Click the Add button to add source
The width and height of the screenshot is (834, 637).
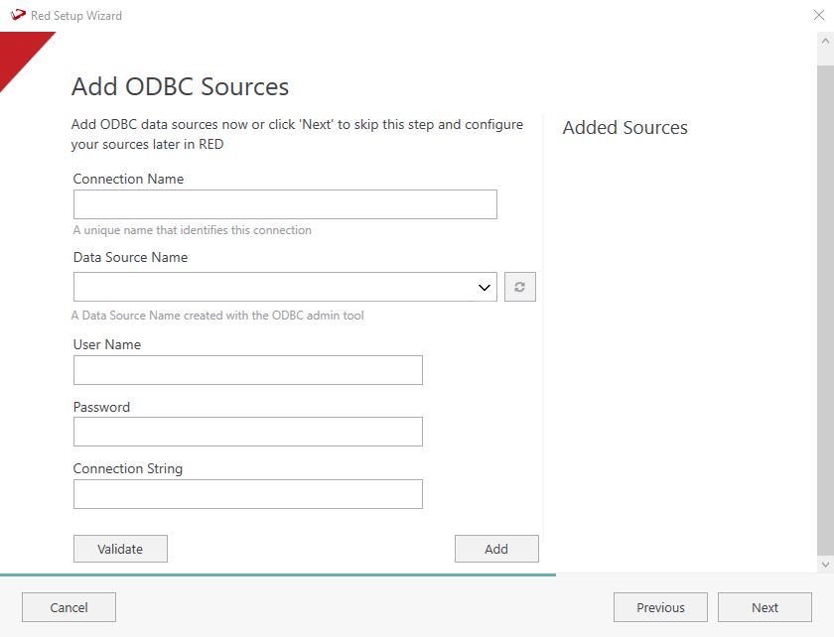496,549
